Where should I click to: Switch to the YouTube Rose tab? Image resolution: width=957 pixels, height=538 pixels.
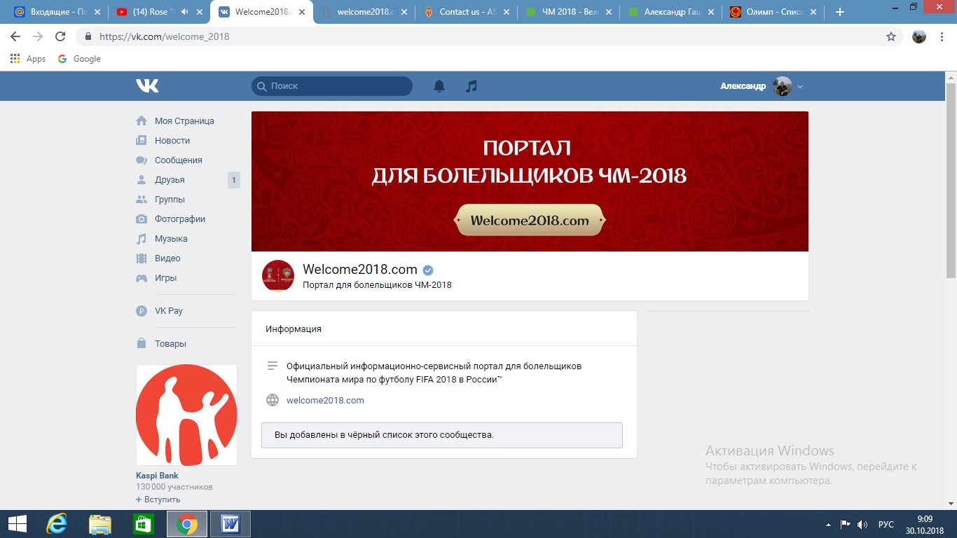point(159,12)
